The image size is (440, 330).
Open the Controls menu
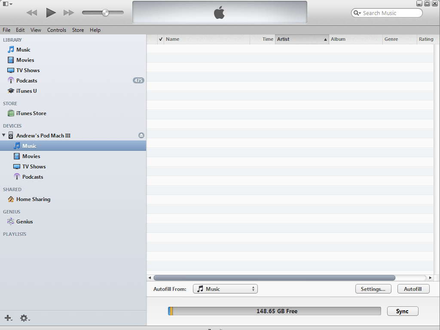pos(57,30)
